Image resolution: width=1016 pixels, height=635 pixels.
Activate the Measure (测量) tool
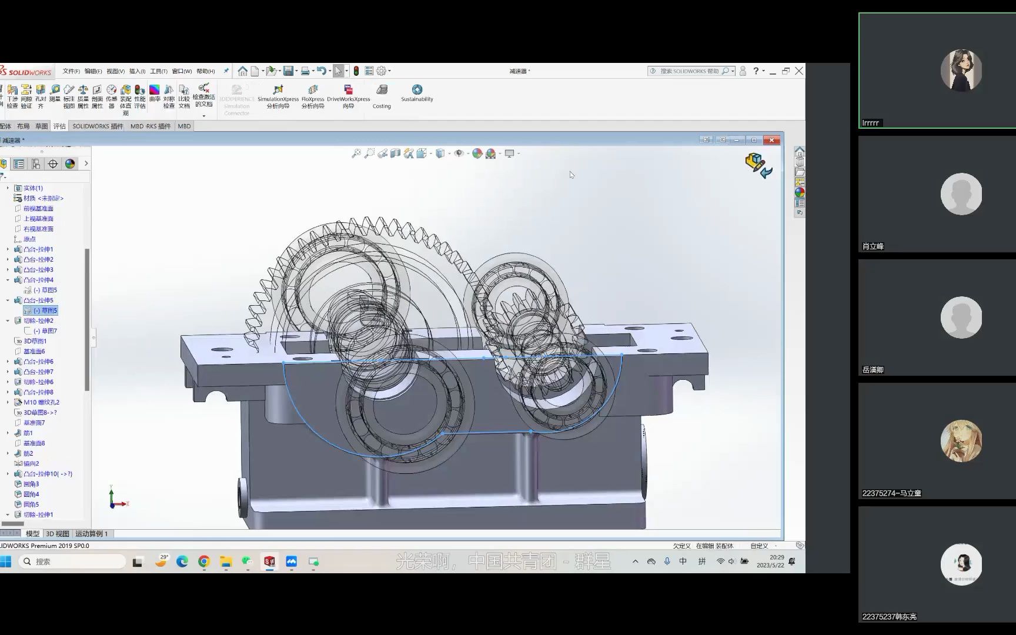coord(55,93)
